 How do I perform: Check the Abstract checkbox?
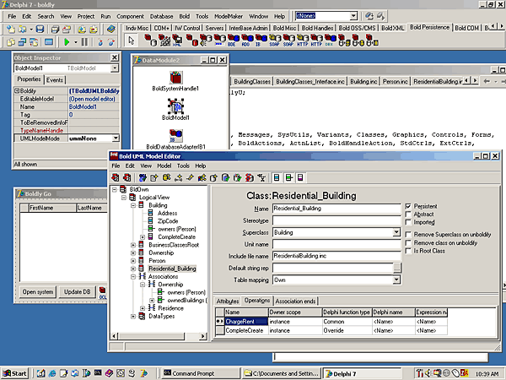tap(408, 214)
